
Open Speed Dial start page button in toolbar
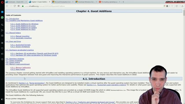(x=18, y=6)
